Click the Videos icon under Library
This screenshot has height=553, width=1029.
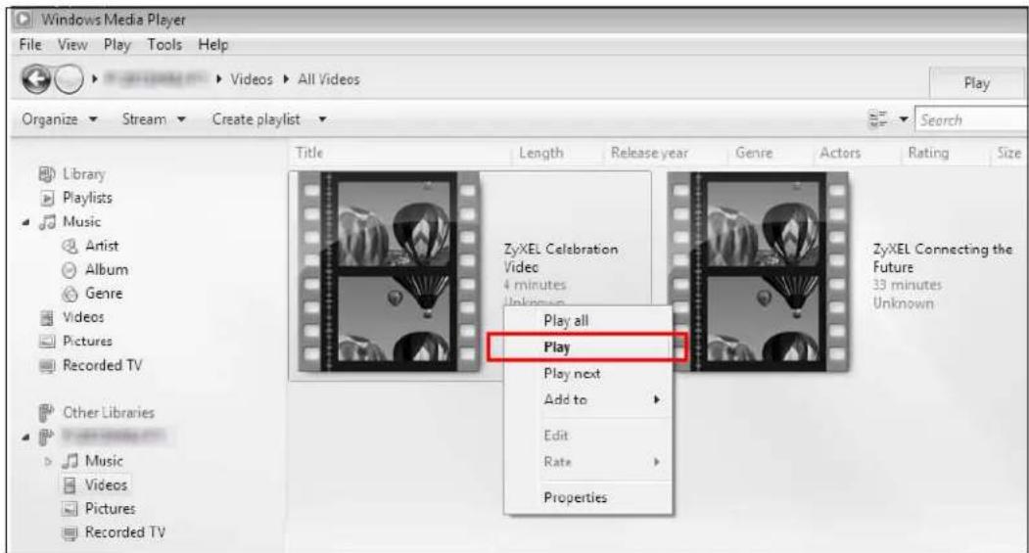pyautogui.click(x=47, y=318)
